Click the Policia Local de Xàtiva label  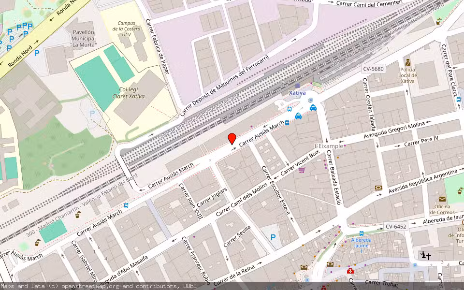(x=407, y=75)
